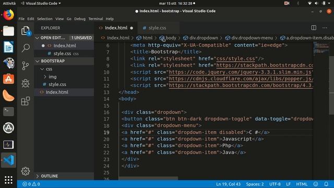This screenshot has width=334, height=188.
Task: Open the Go menu
Action: (x=69, y=19)
